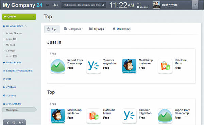Select Marketplace in the sidebar

(x=19, y=110)
